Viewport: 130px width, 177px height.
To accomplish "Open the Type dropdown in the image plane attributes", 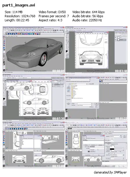I will tap(113, 154).
